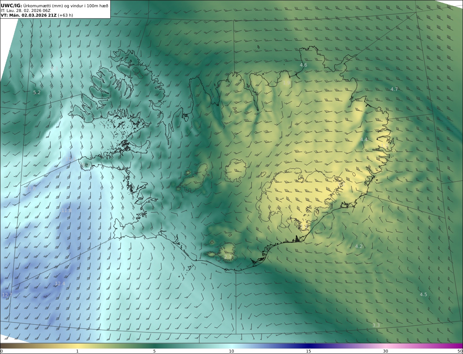Click the 2.7 value label
This screenshot has height=354, width=463.
[228, 257]
